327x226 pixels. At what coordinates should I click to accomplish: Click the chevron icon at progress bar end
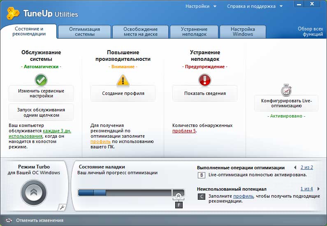tap(179, 196)
